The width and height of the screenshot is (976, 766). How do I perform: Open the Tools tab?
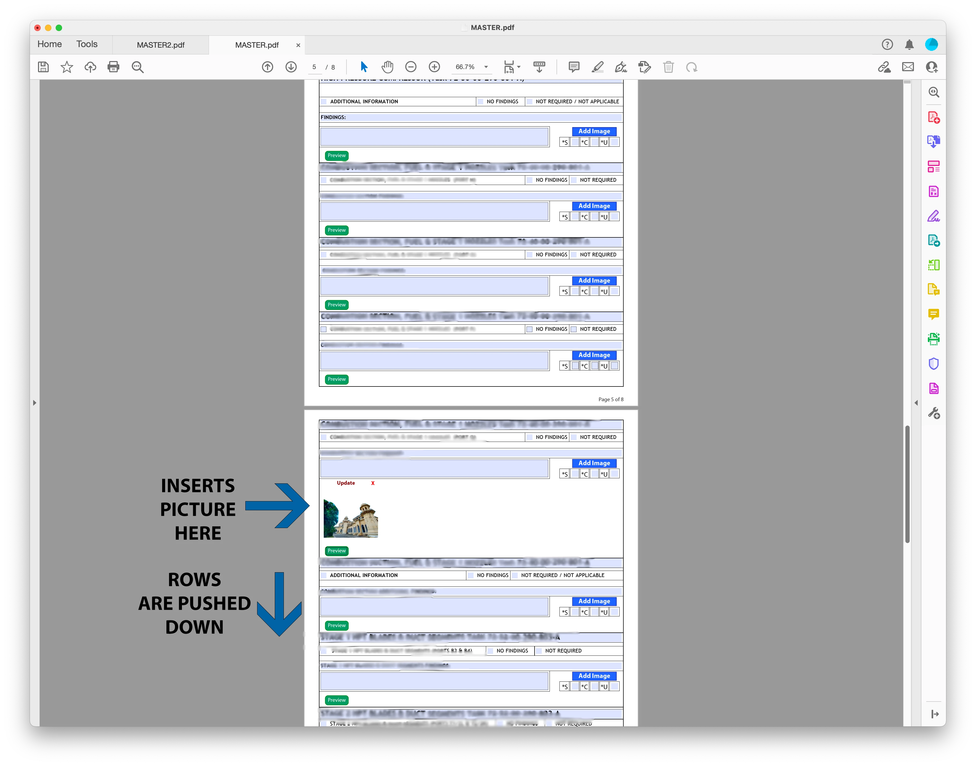coord(86,44)
